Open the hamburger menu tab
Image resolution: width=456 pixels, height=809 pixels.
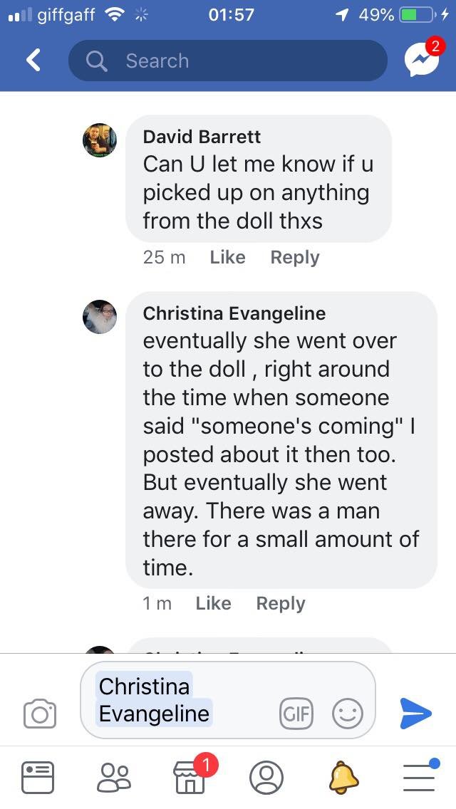[x=419, y=777]
